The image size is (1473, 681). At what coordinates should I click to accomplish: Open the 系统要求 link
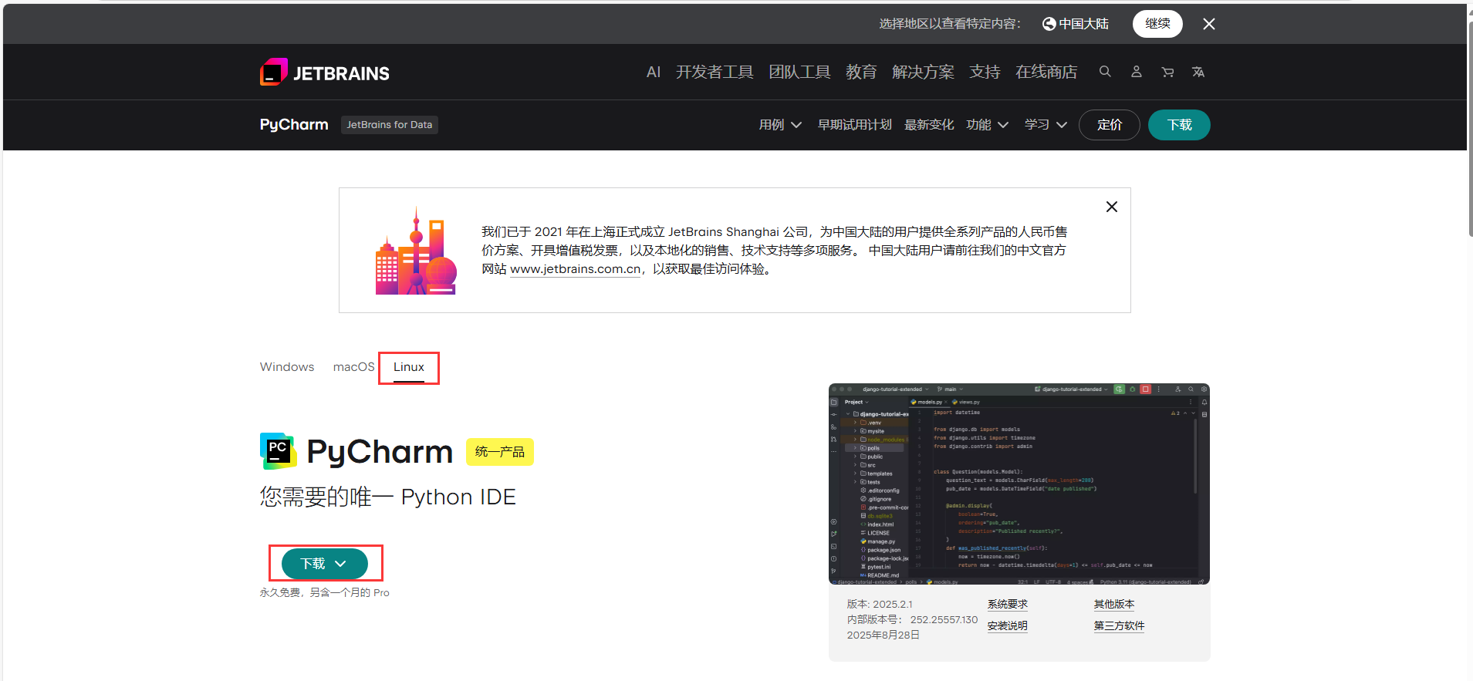point(1008,605)
